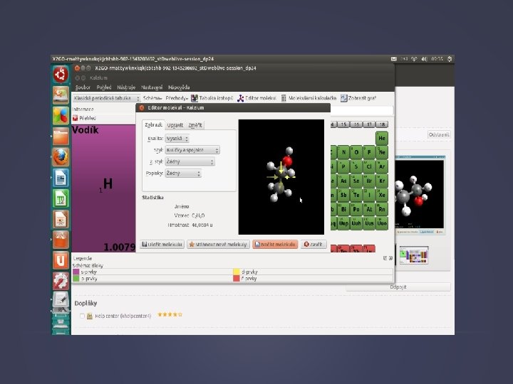The height and width of the screenshot is (384, 513).
Task: Launch Files folder icon in dock
Action: point(61,137)
